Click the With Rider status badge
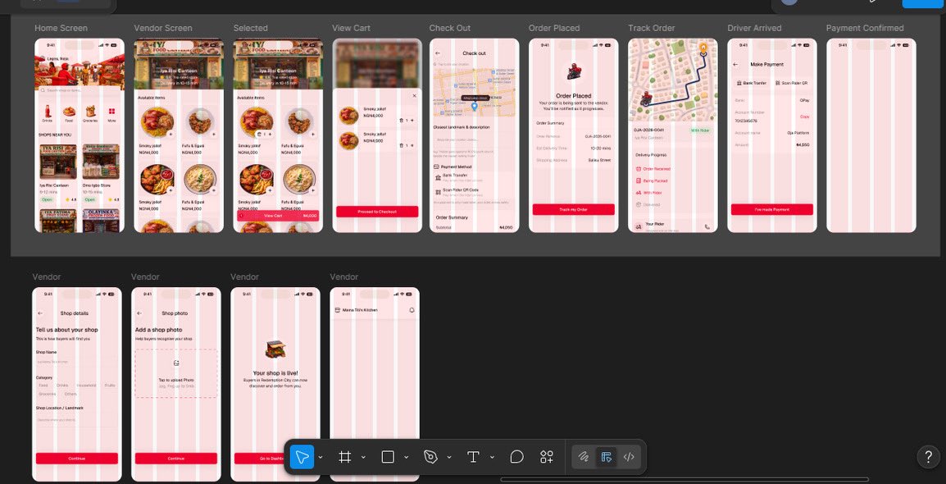 click(x=700, y=130)
